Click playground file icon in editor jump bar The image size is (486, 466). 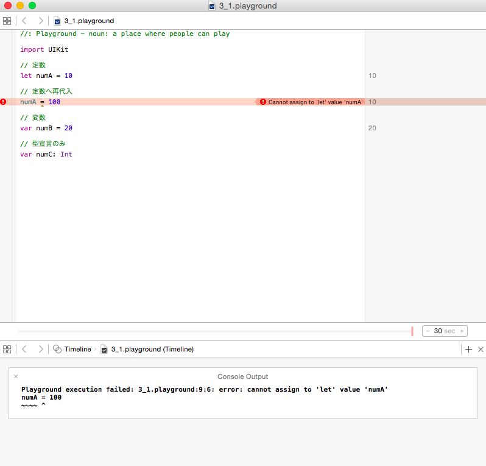click(57, 21)
